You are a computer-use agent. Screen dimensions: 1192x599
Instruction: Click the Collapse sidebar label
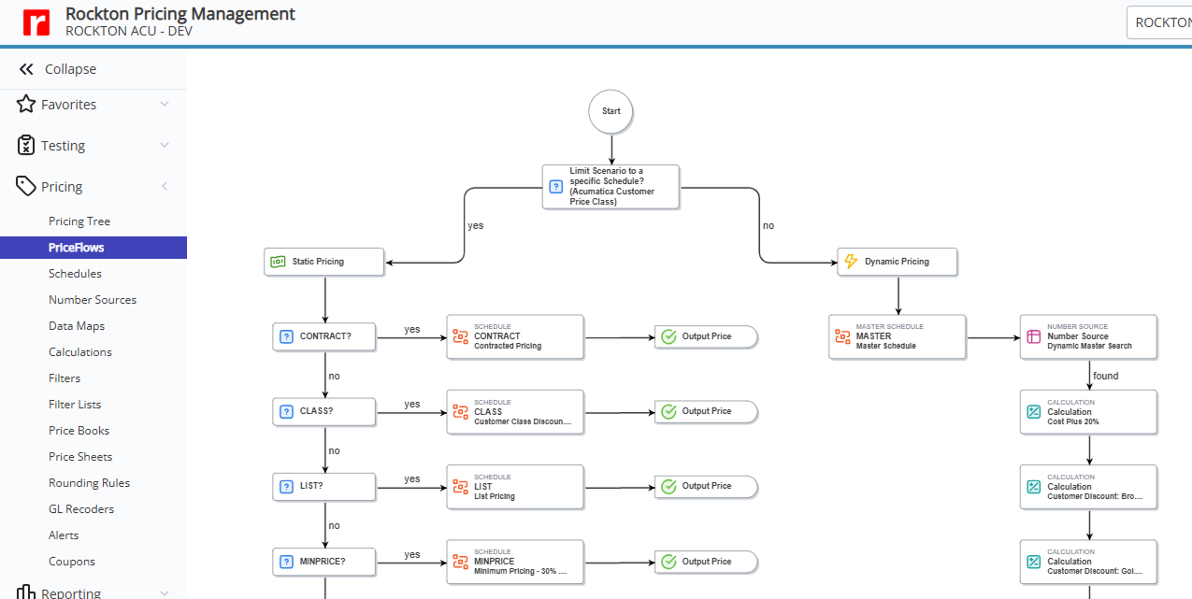click(70, 69)
